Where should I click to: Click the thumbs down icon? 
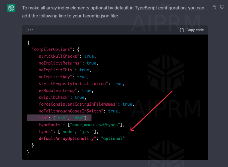pyautogui.click(x=222, y=7)
